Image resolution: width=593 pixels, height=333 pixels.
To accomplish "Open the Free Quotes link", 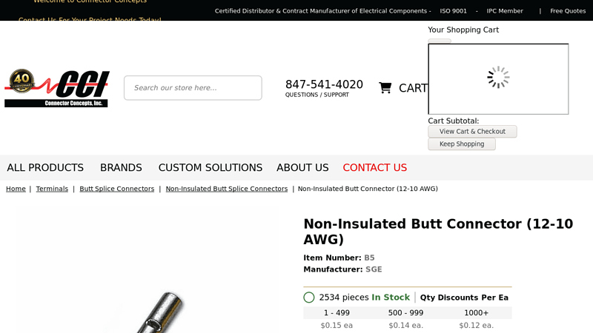I will [x=568, y=11].
